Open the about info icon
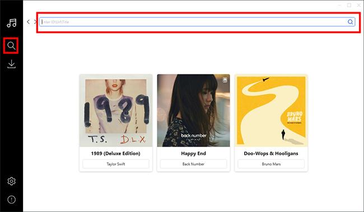This screenshot has height=212, width=364. click(11, 200)
